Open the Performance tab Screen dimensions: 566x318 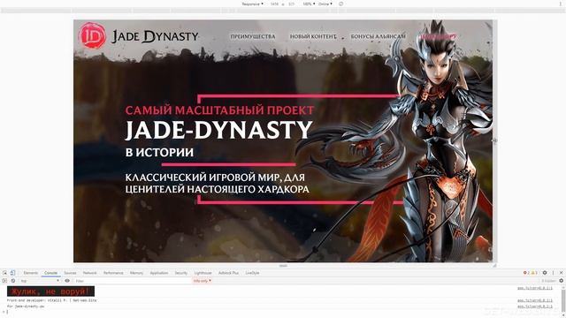tap(113, 273)
